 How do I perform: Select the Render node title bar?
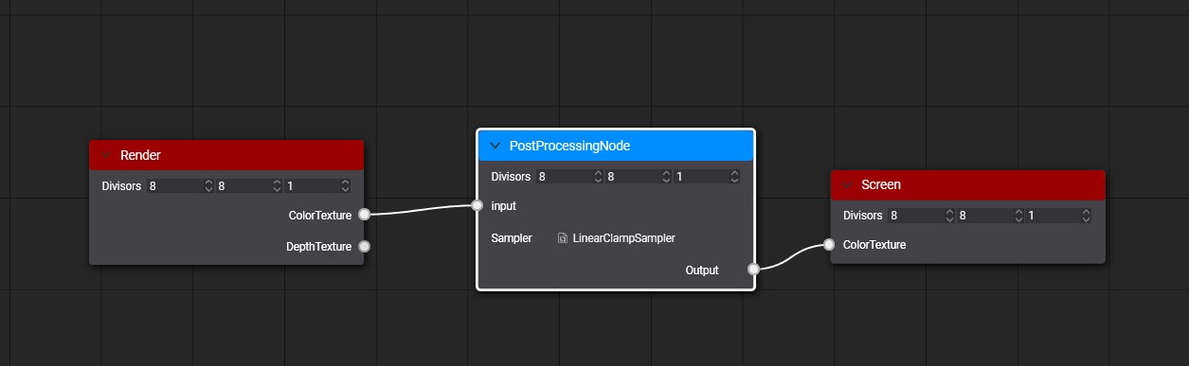[226, 155]
